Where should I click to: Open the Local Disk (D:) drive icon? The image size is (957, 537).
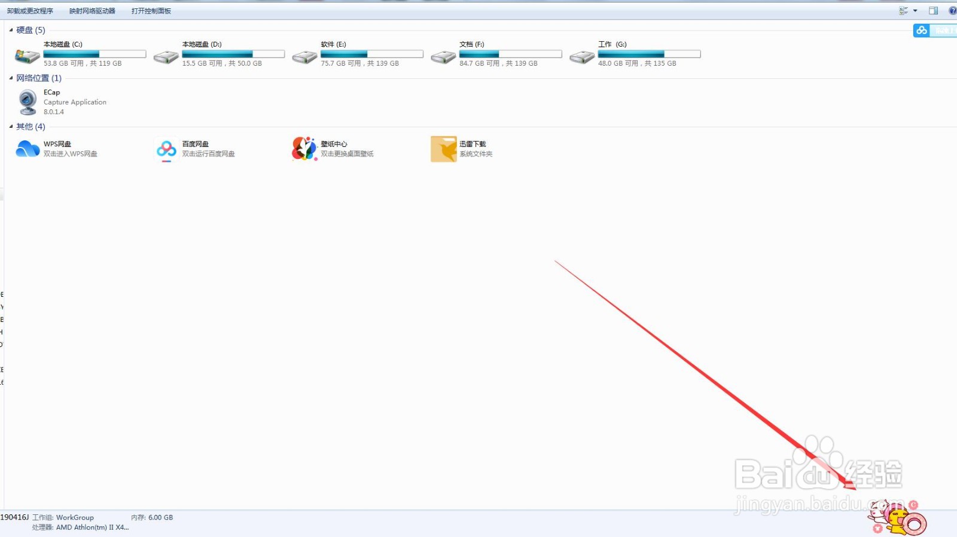coord(166,57)
